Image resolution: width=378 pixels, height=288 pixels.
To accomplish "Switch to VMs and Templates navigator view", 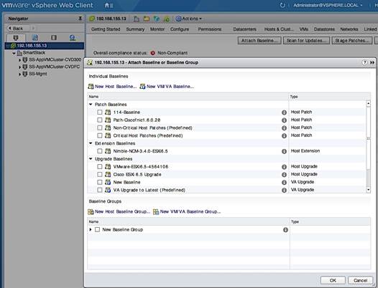I will (35, 37).
